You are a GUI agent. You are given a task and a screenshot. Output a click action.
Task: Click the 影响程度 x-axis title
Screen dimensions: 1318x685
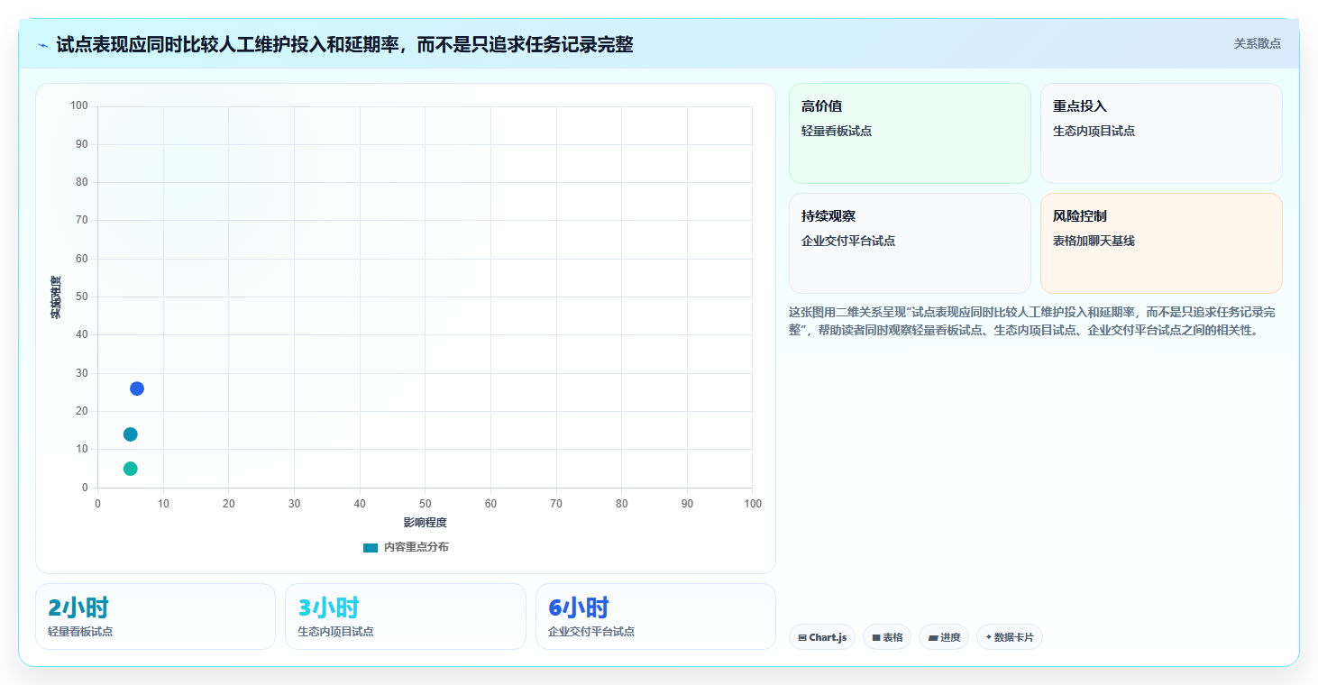(x=425, y=523)
